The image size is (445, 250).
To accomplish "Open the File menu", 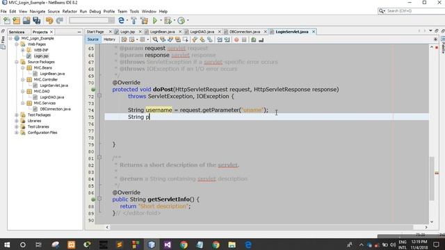I will tap(3, 11).
